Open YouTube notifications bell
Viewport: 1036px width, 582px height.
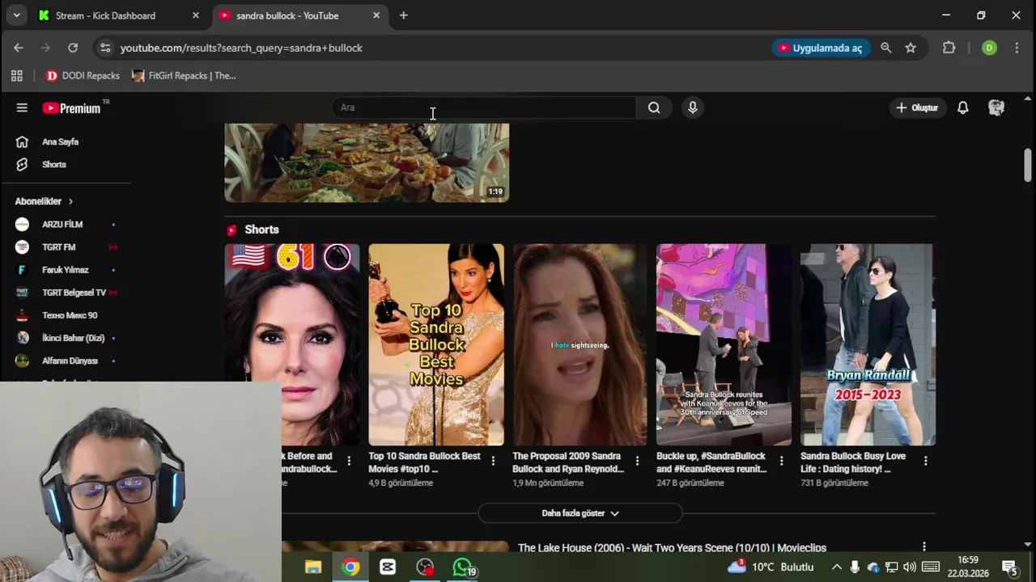(963, 108)
